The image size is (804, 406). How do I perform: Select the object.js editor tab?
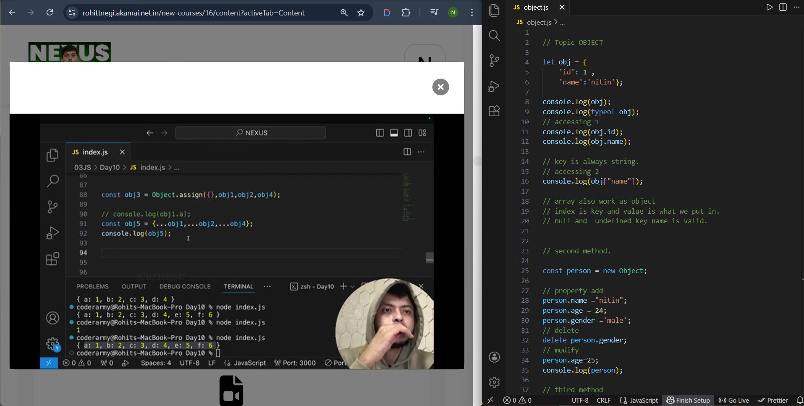[535, 7]
